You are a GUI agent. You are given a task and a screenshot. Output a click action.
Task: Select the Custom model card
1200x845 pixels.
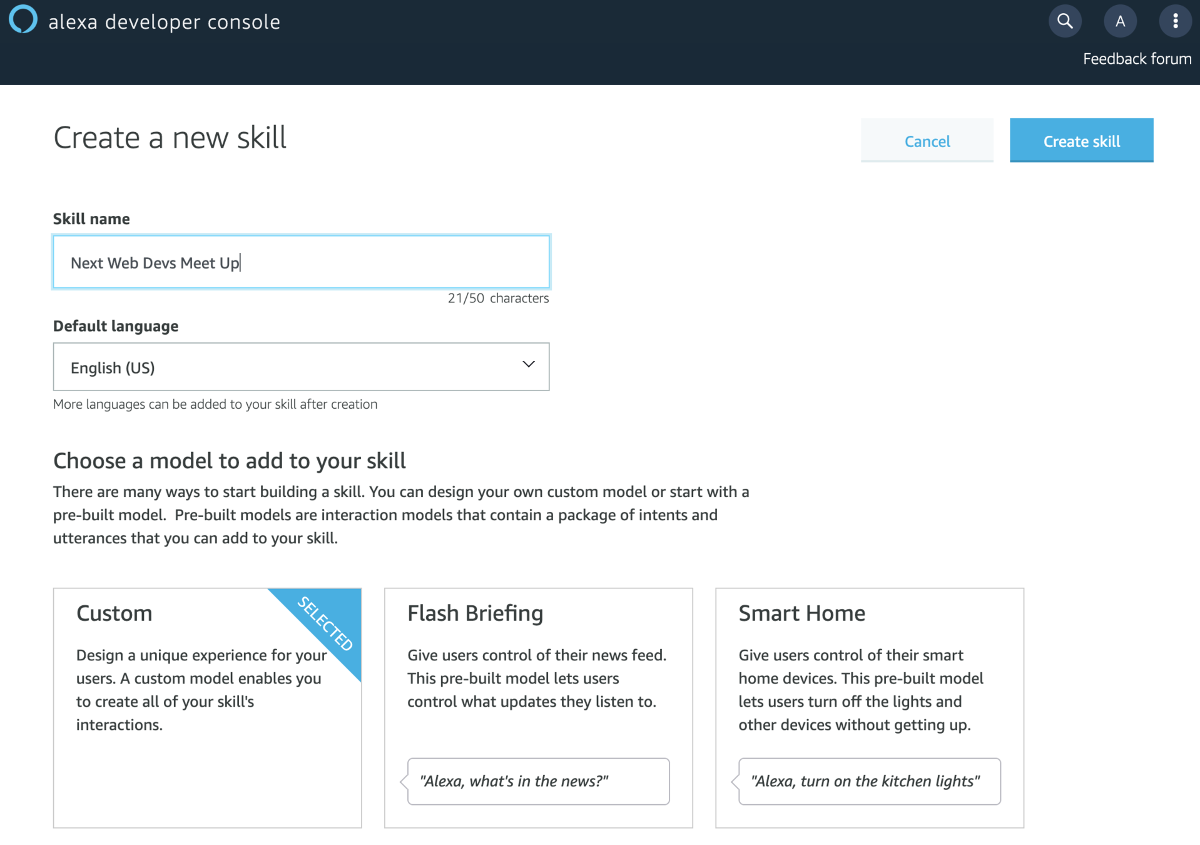coord(207,708)
